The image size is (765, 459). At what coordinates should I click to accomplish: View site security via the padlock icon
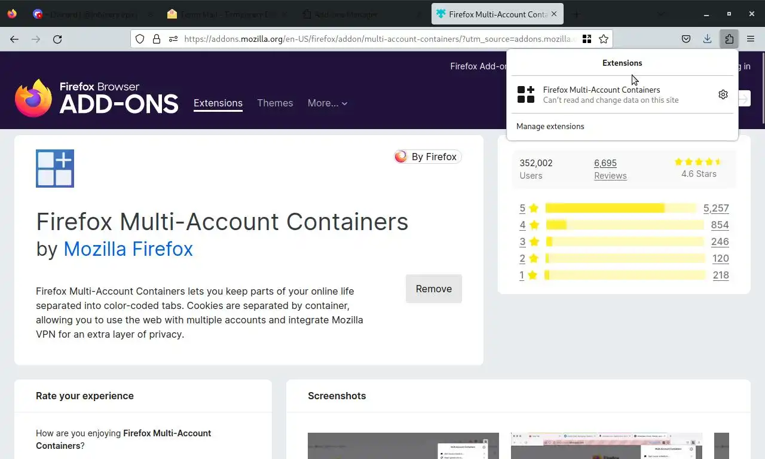coord(157,39)
